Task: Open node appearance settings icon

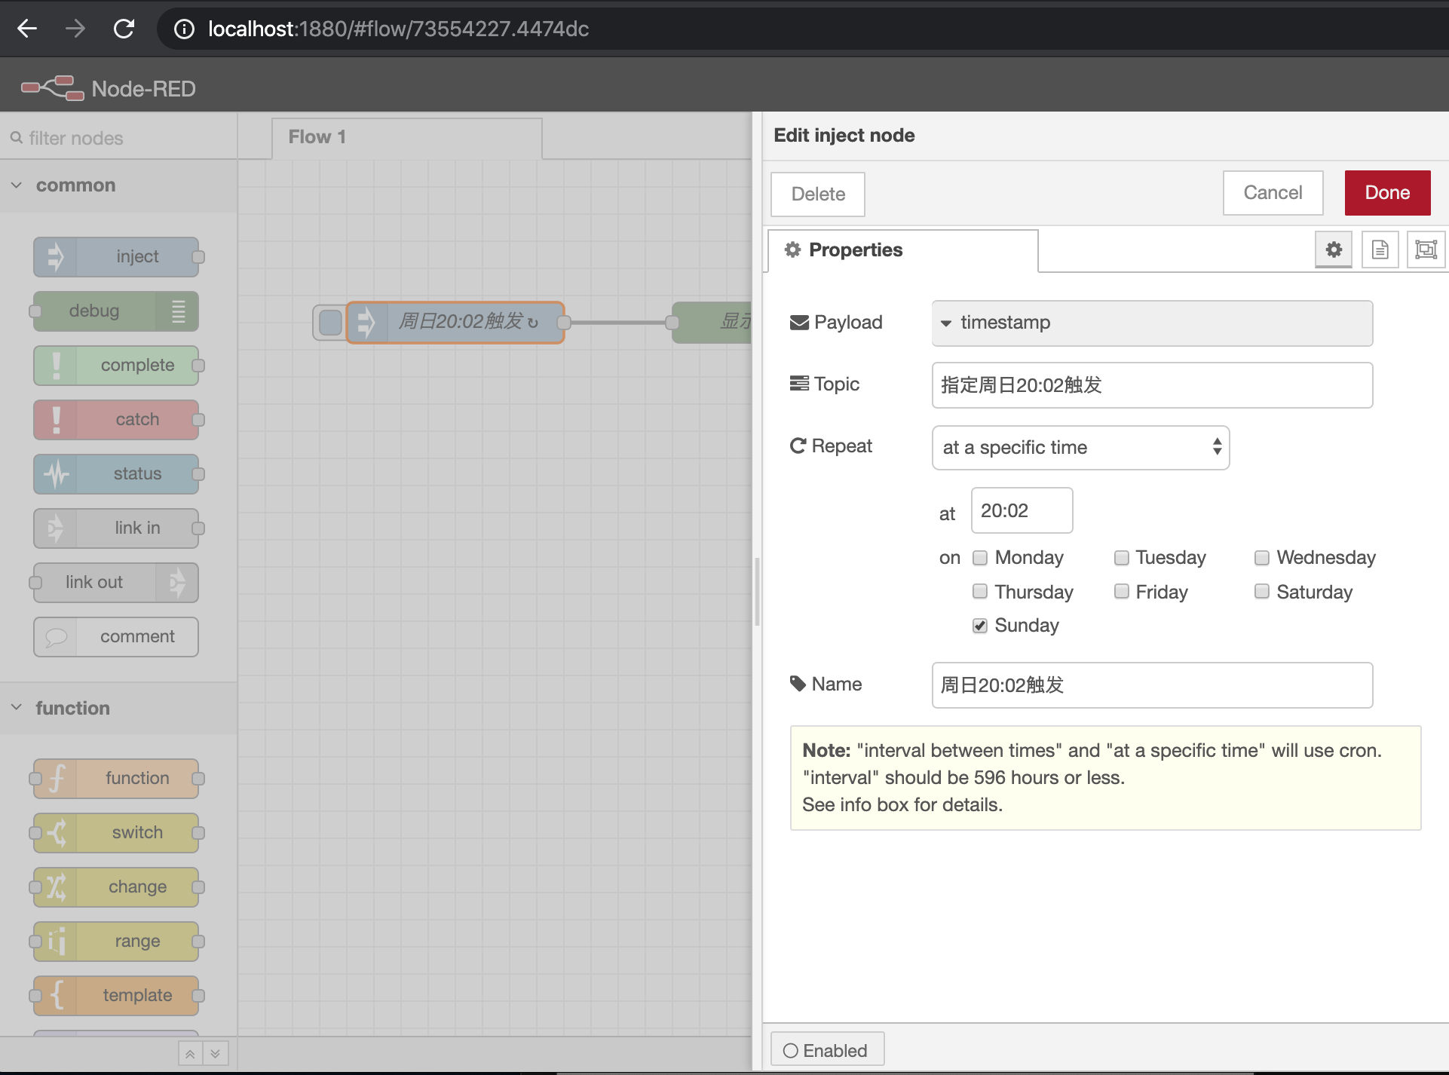Action: pyautogui.click(x=1426, y=250)
